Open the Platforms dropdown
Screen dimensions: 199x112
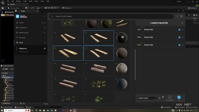[67, 8]
